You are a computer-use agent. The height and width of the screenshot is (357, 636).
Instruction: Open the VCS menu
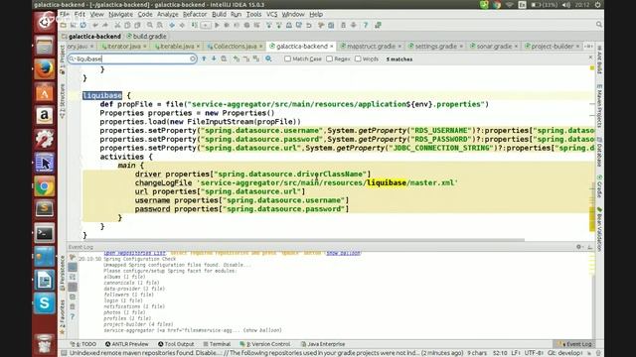pos(271,14)
